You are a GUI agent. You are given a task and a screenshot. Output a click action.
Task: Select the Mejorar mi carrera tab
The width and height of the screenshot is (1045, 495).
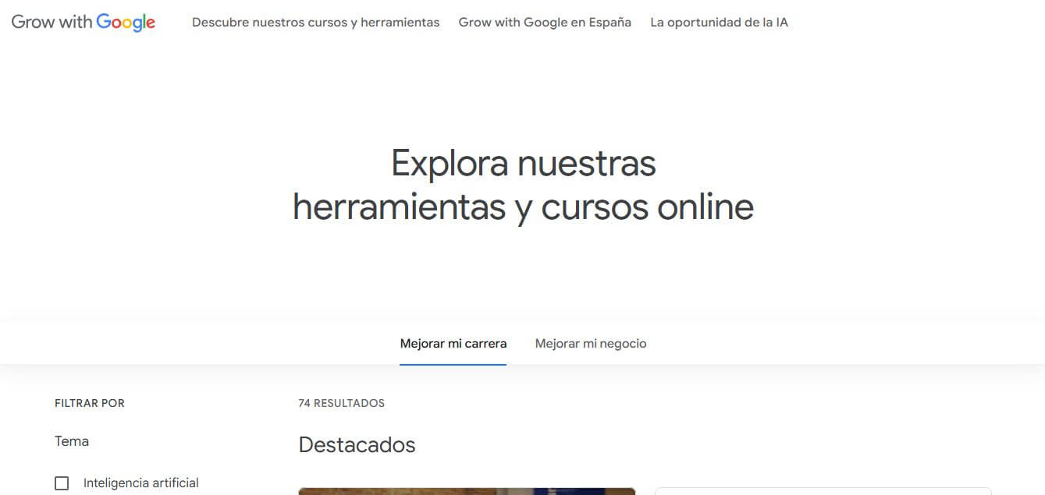click(x=453, y=343)
